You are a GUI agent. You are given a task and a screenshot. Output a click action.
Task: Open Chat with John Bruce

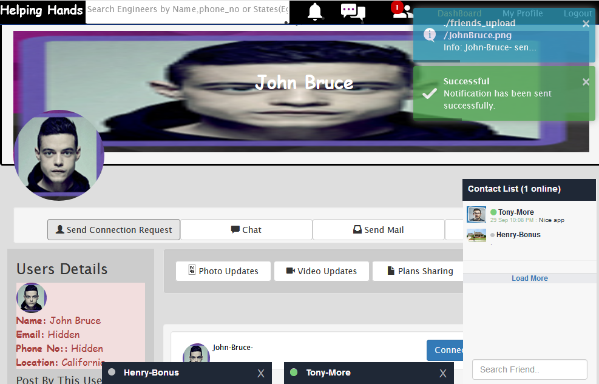[246, 230]
